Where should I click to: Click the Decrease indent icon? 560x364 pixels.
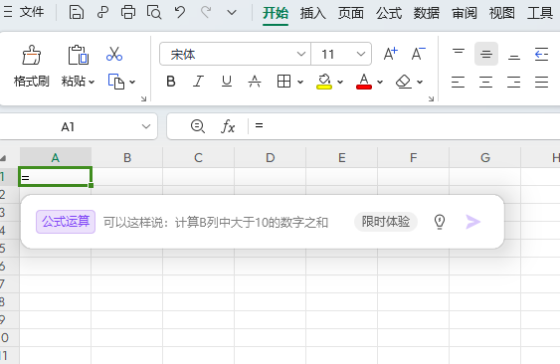tap(541, 54)
